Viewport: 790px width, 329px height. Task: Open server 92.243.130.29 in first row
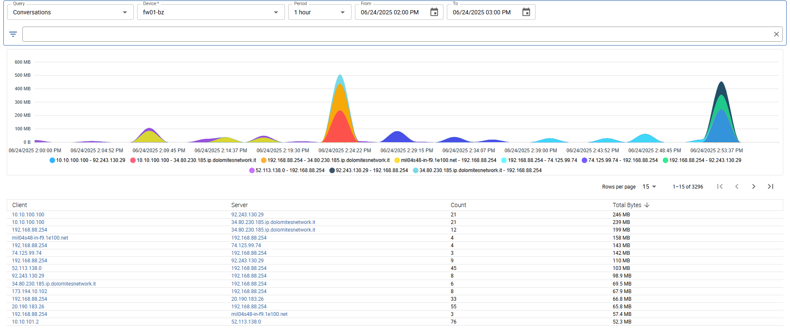click(x=247, y=215)
